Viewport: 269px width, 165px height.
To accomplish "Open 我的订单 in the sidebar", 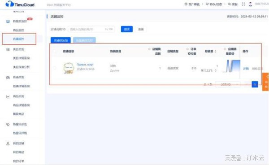I will [x=18, y=161].
